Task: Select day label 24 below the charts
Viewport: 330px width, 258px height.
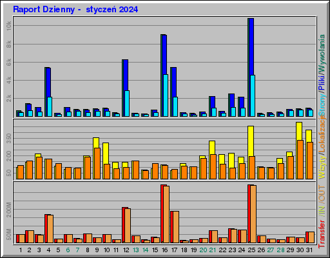Action: click(242, 250)
